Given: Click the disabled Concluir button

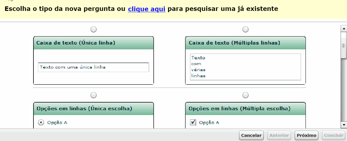Looking at the screenshot, I should [334, 135].
